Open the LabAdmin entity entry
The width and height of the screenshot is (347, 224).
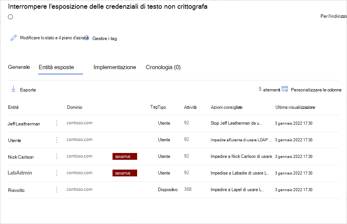[x=20, y=173]
